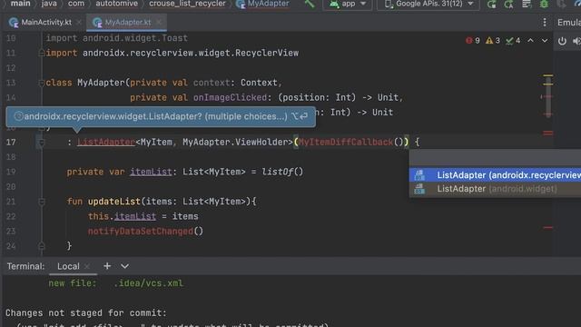Add a new terminal session with plus
The width and height of the screenshot is (581, 327).
coord(107,266)
